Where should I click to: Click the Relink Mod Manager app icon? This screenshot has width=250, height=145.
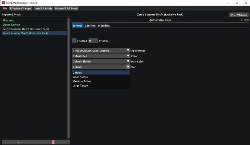[3, 3]
